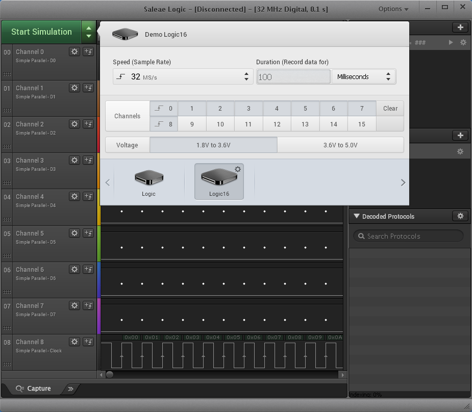
Task: Open Channel 8 settings gear
Action: pos(74,342)
